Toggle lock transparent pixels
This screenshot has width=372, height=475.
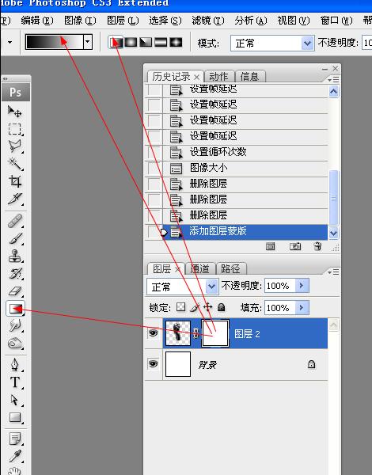click(180, 307)
